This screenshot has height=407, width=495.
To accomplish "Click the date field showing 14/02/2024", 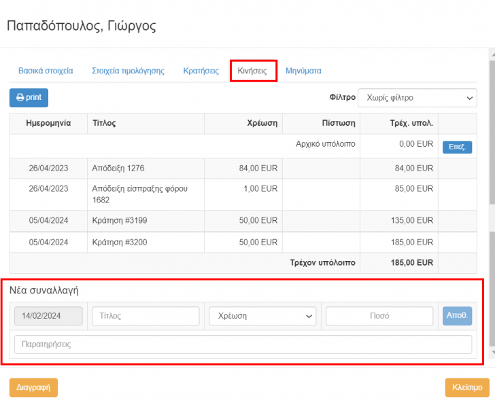I will pyautogui.click(x=48, y=316).
